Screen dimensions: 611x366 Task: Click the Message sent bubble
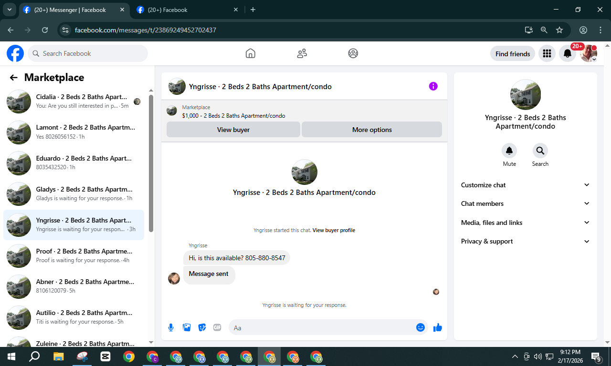click(x=209, y=274)
